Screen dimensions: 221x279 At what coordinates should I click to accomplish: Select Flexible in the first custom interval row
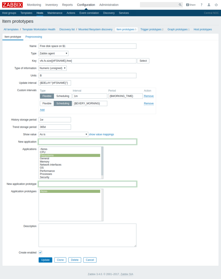pos(47,96)
